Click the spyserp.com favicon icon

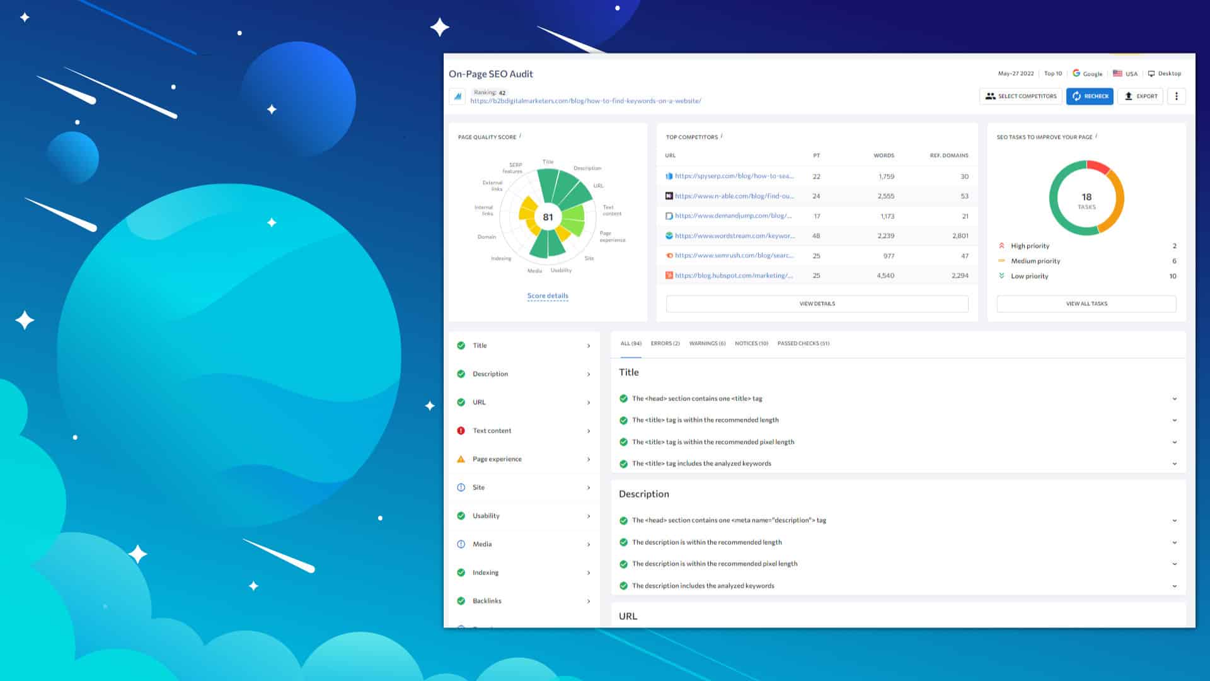(669, 177)
